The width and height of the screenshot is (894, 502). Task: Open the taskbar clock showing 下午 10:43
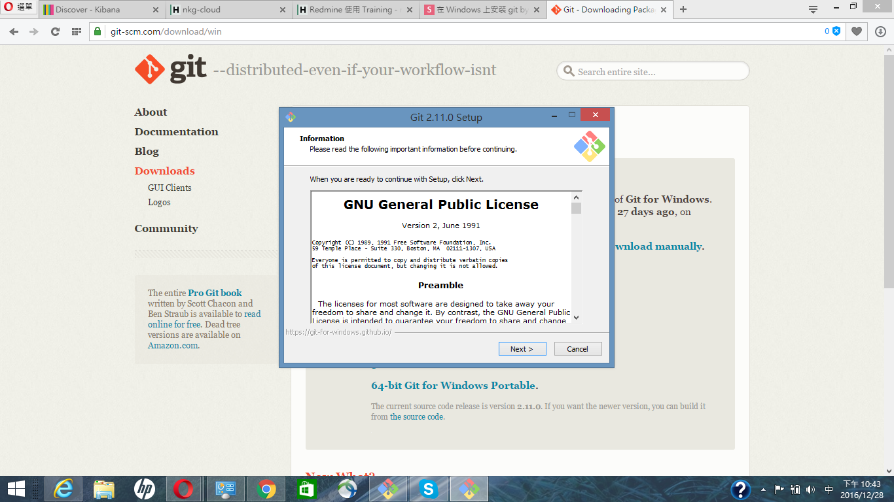click(x=861, y=489)
